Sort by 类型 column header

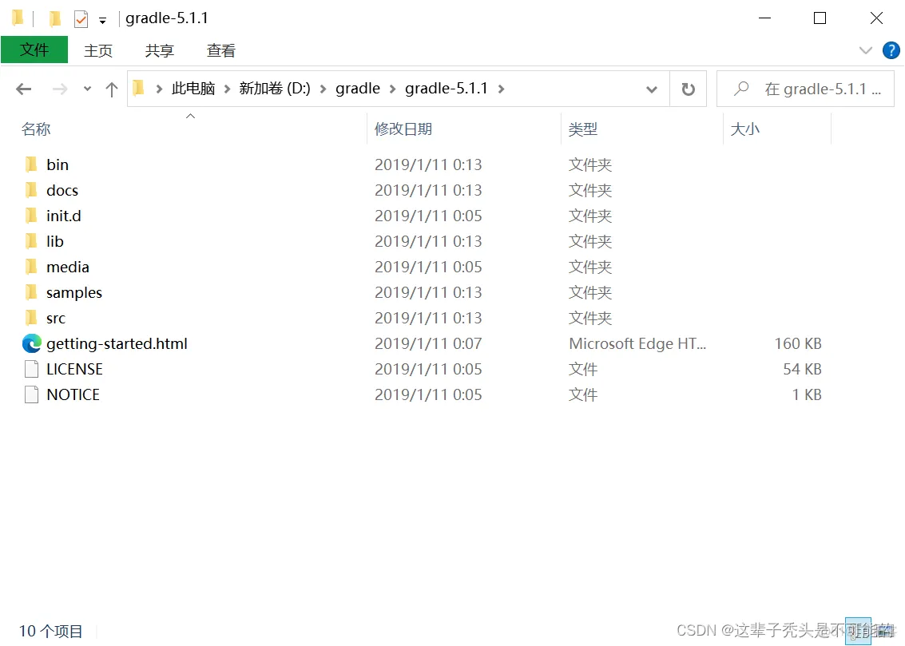[x=583, y=129]
